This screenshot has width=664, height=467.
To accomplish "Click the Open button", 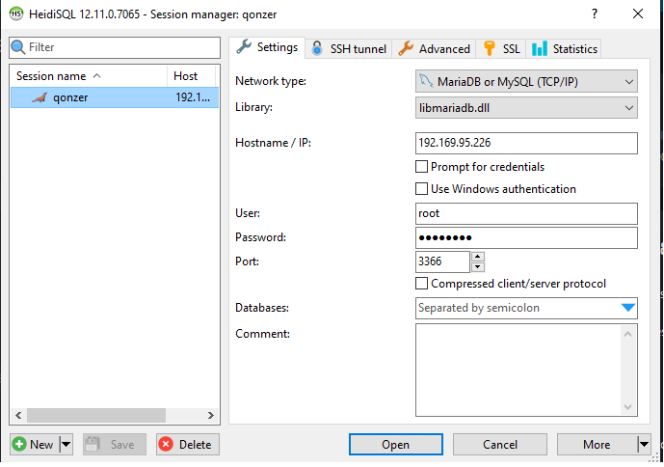I will tap(395, 445).
